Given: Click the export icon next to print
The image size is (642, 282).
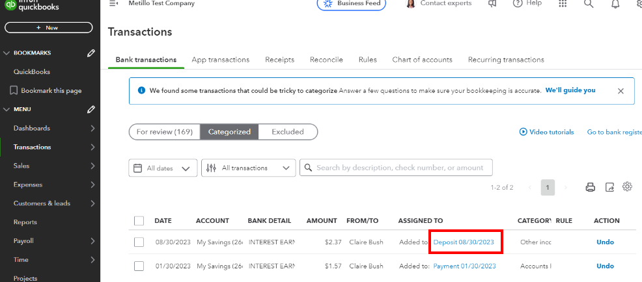Looking at the screenshot, I should 609,187.
